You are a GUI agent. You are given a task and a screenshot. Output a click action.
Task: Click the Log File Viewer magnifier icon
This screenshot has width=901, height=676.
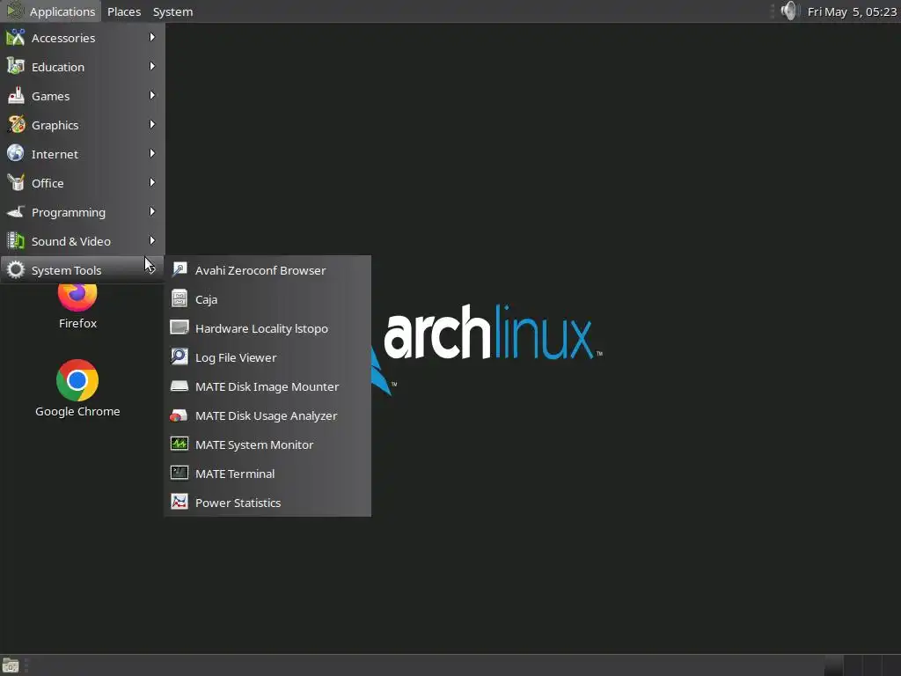click(x=179, y=356)
